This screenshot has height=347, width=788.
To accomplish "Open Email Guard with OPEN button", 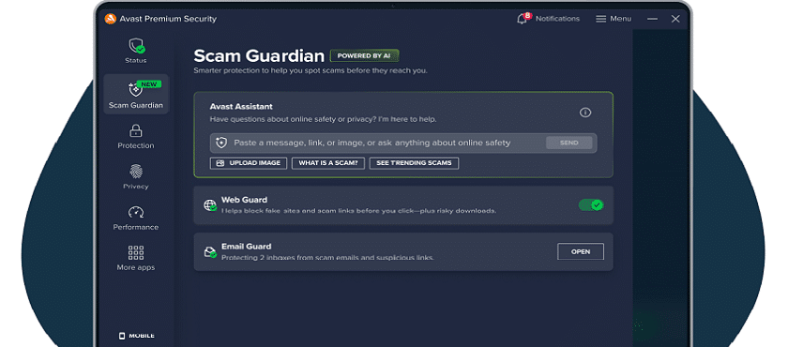I will (x=581, y=251).
